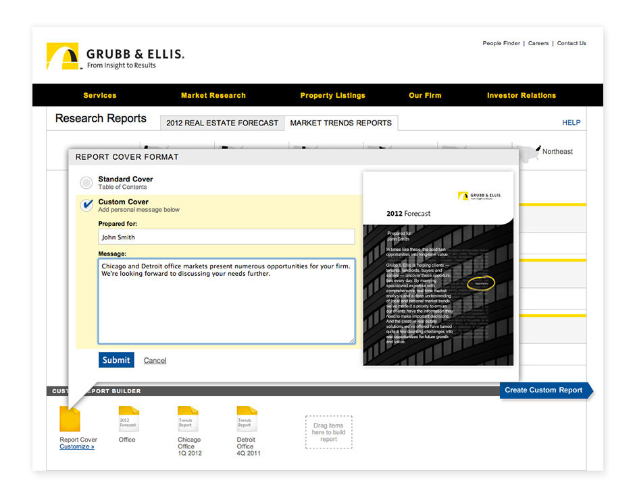Select the Chicago Office Trends Report icon
635x499 pixels.
(188, 419)
